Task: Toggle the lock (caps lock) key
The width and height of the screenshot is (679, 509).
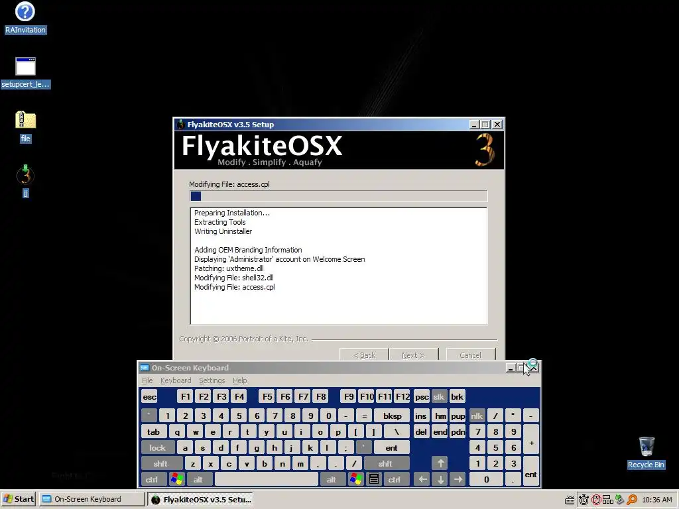Action: click(158, 447)
